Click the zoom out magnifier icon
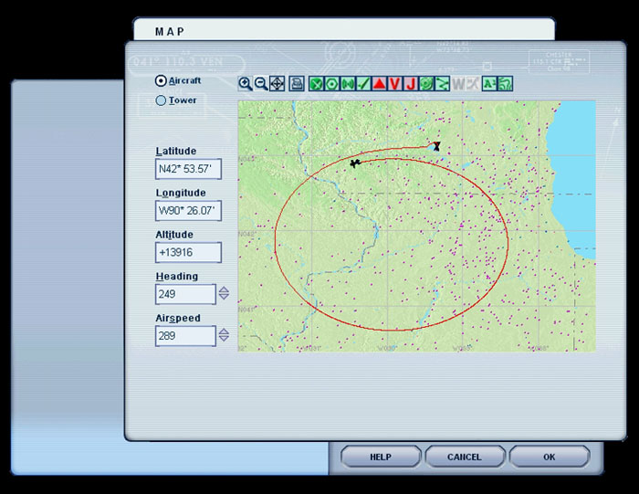 point(260,83)
